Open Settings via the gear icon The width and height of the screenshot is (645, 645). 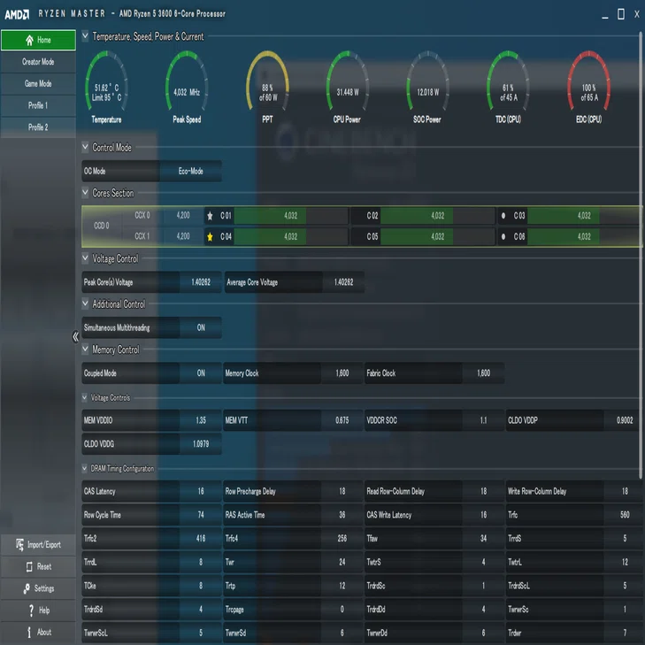click(27, 588)
